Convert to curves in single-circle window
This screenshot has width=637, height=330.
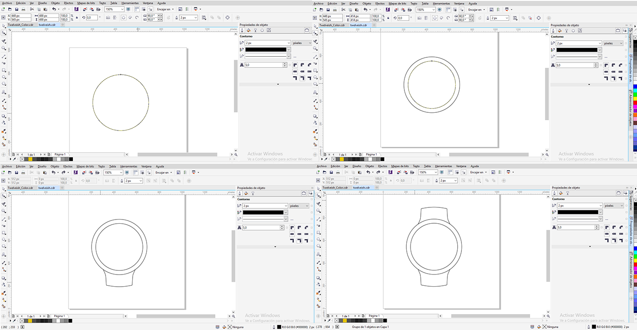pos(227,18)
